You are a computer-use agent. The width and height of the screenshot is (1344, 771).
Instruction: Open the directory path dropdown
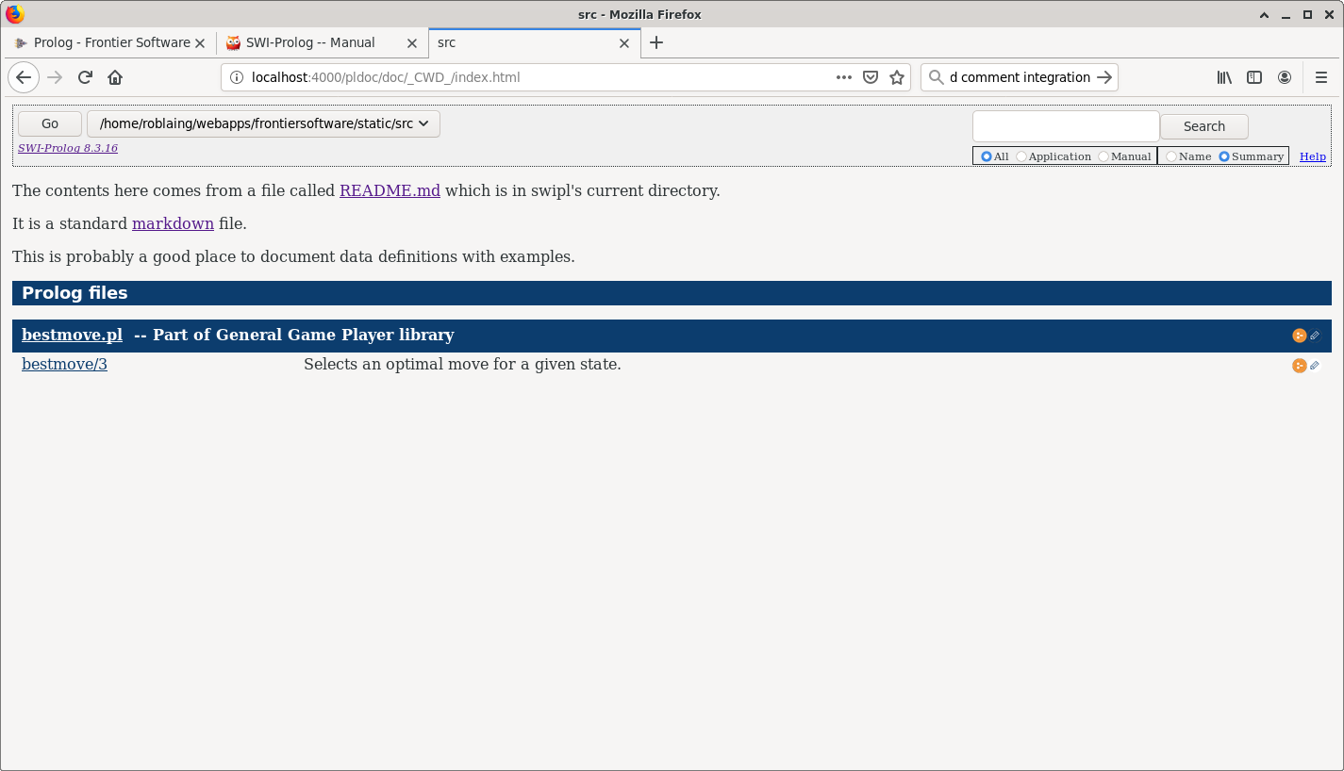263,123
